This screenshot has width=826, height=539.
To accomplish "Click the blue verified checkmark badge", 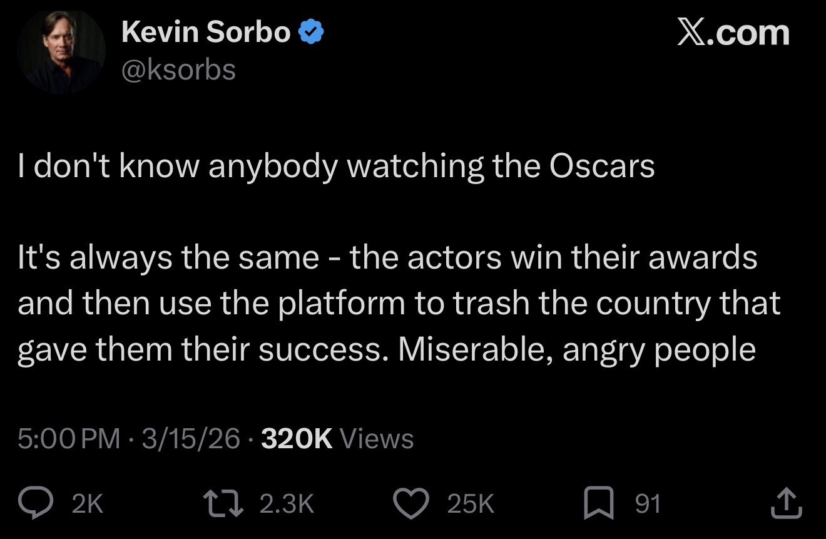I will coord(311,32).
